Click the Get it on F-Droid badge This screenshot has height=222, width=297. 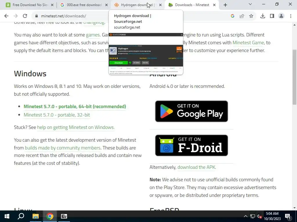191,145
